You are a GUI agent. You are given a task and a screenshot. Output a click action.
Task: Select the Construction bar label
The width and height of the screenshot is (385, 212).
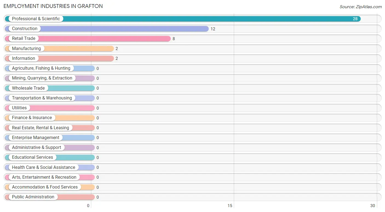coord(25,29)
